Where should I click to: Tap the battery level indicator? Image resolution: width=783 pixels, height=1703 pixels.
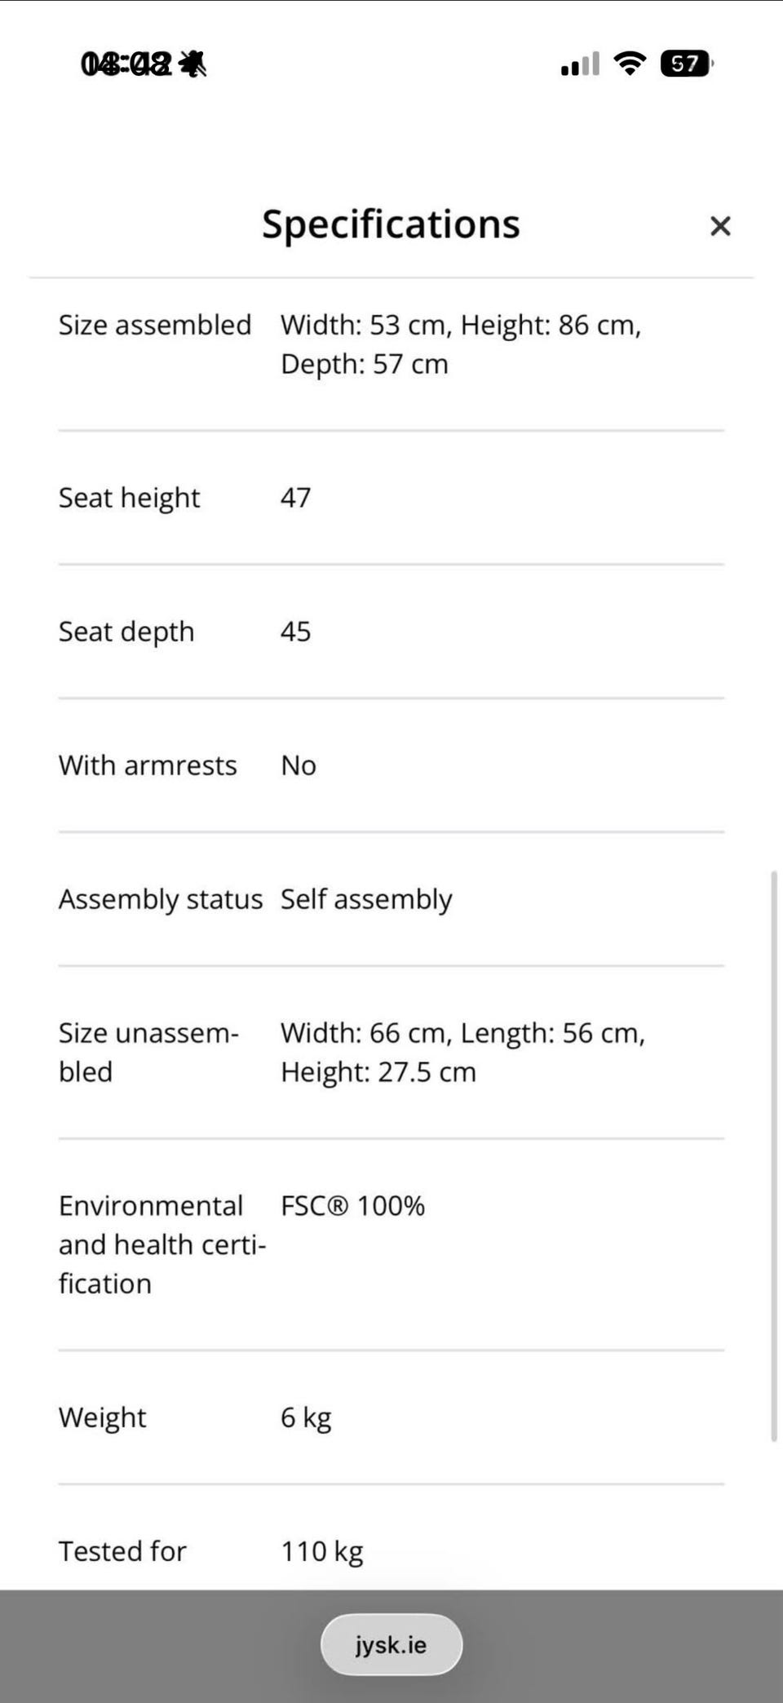click(687, 63)
